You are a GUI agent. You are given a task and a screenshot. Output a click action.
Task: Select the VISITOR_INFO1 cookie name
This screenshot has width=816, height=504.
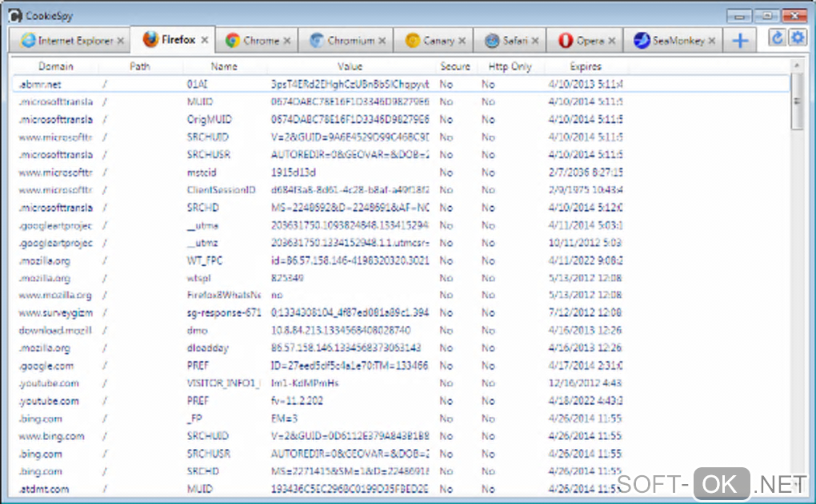(x=224, y=383)
